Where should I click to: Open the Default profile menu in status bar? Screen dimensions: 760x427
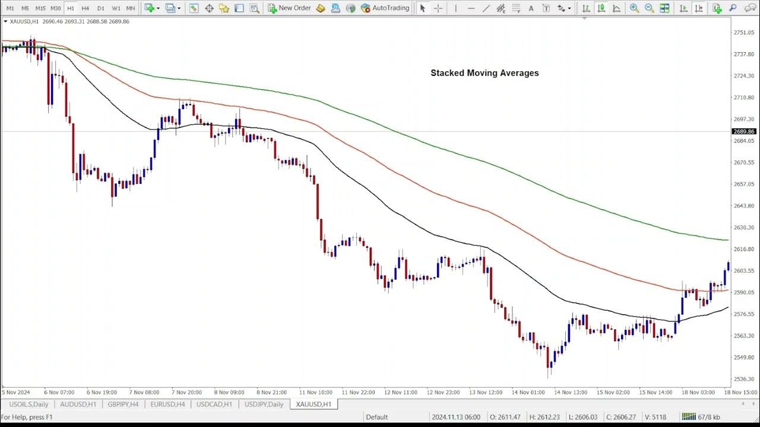(376, 417)
